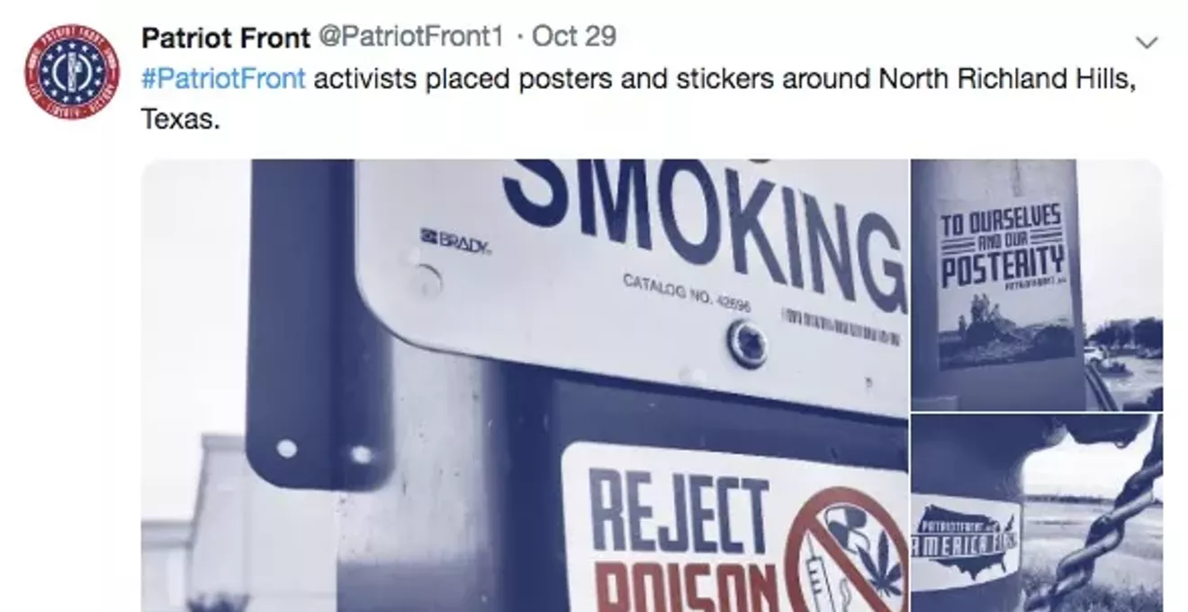
Task: Open the Patriot Front profile avatar
Action: pyautogui.click(x=71, y=72)
